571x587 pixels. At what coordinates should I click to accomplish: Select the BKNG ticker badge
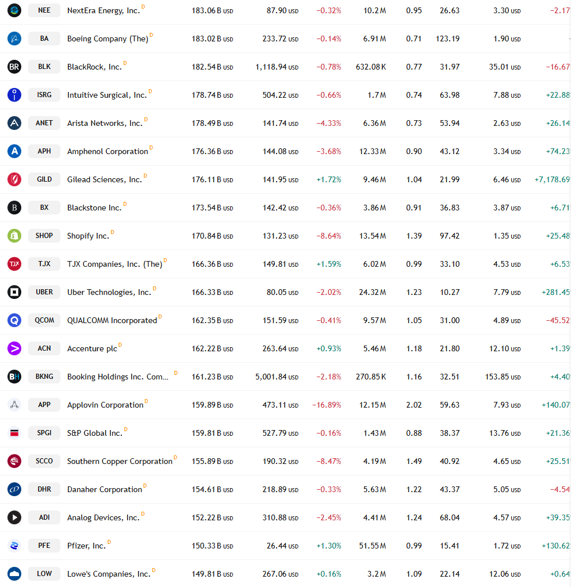click(x=44, y=377)
